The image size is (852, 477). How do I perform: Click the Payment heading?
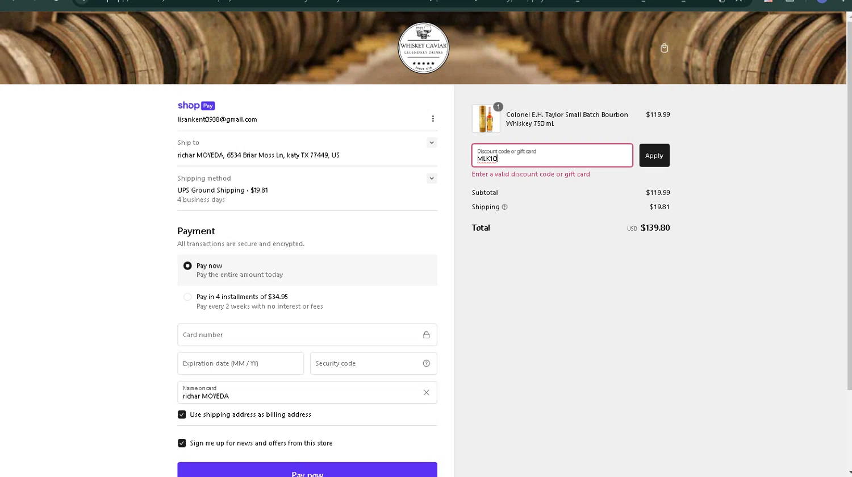tap(196, 231)
